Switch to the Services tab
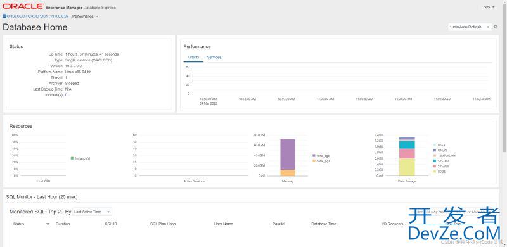The width and height of the screenshot is (507, 247). click(214, 57)
